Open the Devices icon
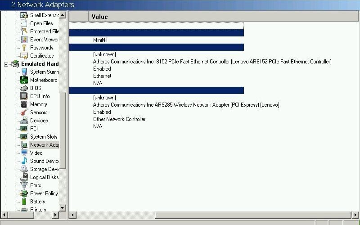The image size is (360, 225). pos(24,121)
